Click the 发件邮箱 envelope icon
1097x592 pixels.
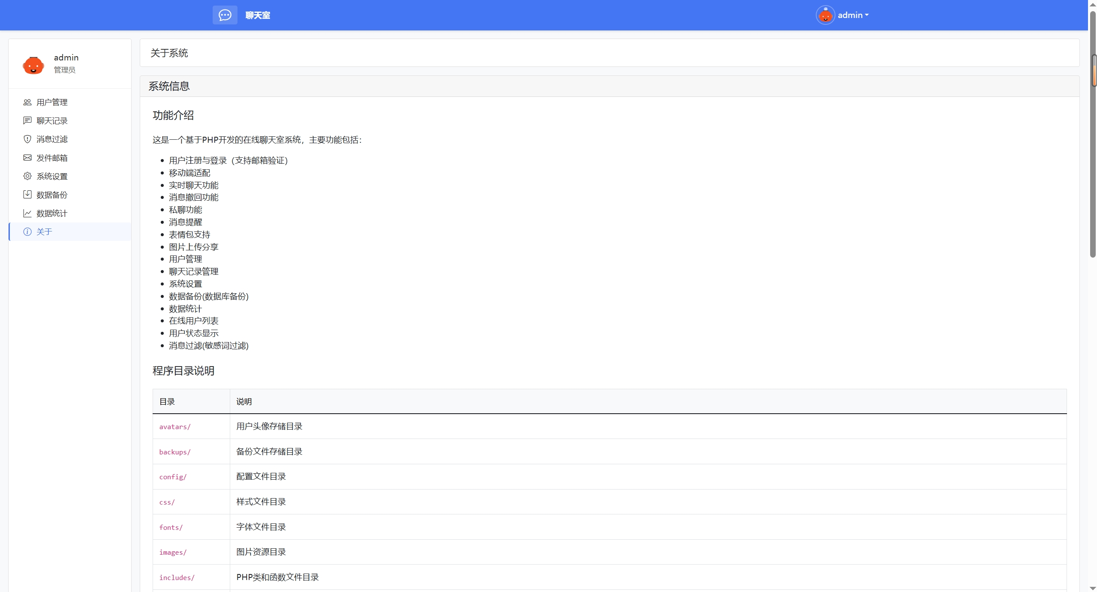click(x=27, y=158)
